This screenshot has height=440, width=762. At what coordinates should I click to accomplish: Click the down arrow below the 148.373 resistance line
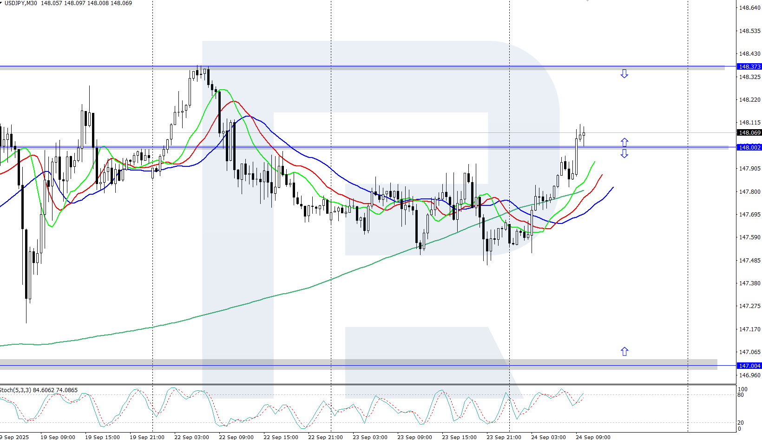(x=624, y=74)
